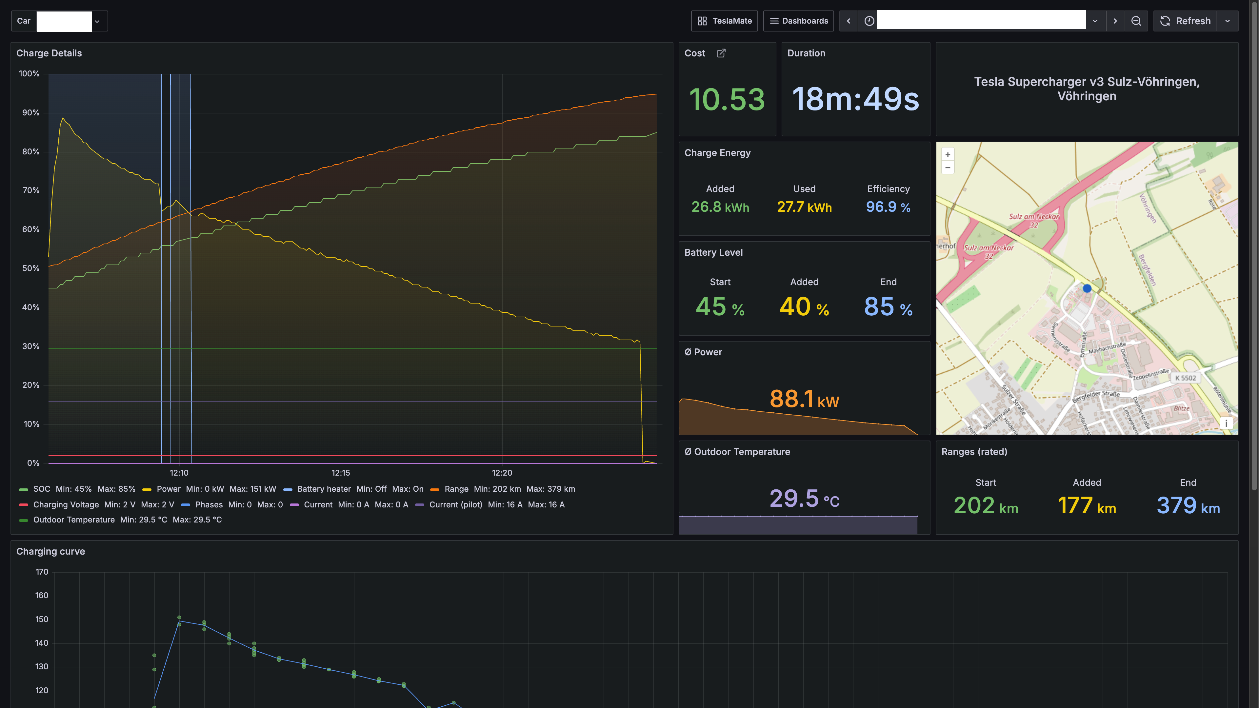Open the TeslaMate menu link

tap(724, 21)
